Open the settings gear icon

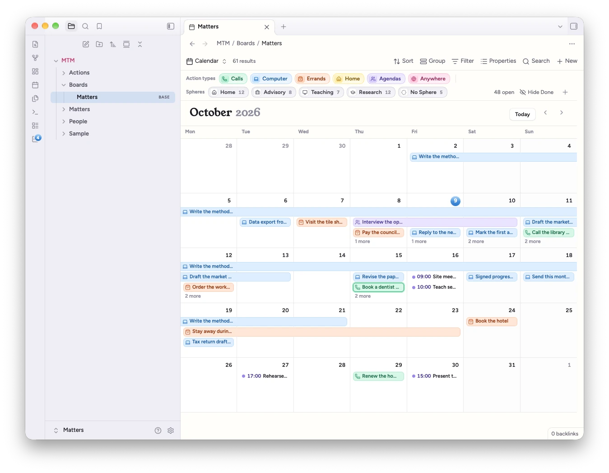tap(171, 431)
